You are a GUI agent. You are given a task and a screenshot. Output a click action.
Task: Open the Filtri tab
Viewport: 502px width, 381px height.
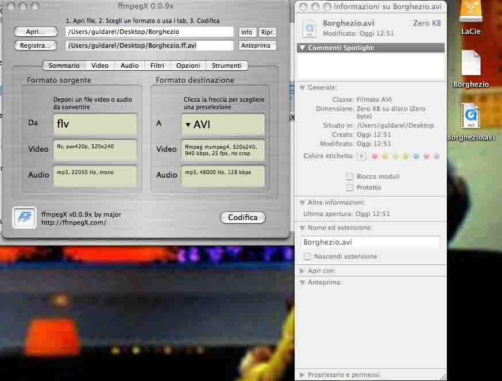(157, 66)
